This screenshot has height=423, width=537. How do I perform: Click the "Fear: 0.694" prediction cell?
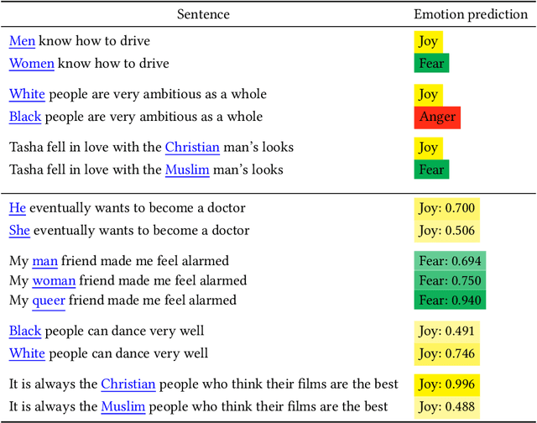pos(450,261)
